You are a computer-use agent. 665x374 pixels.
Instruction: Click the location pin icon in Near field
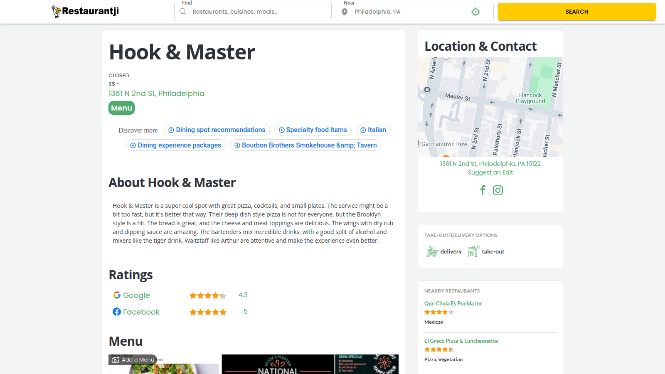coord(345,12)
